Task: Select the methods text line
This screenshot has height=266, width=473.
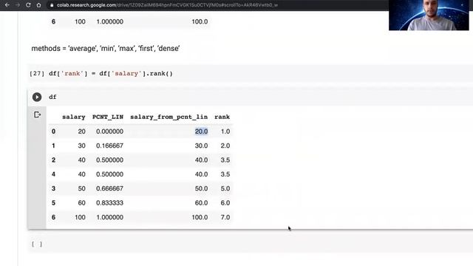Action: (106, 49)
